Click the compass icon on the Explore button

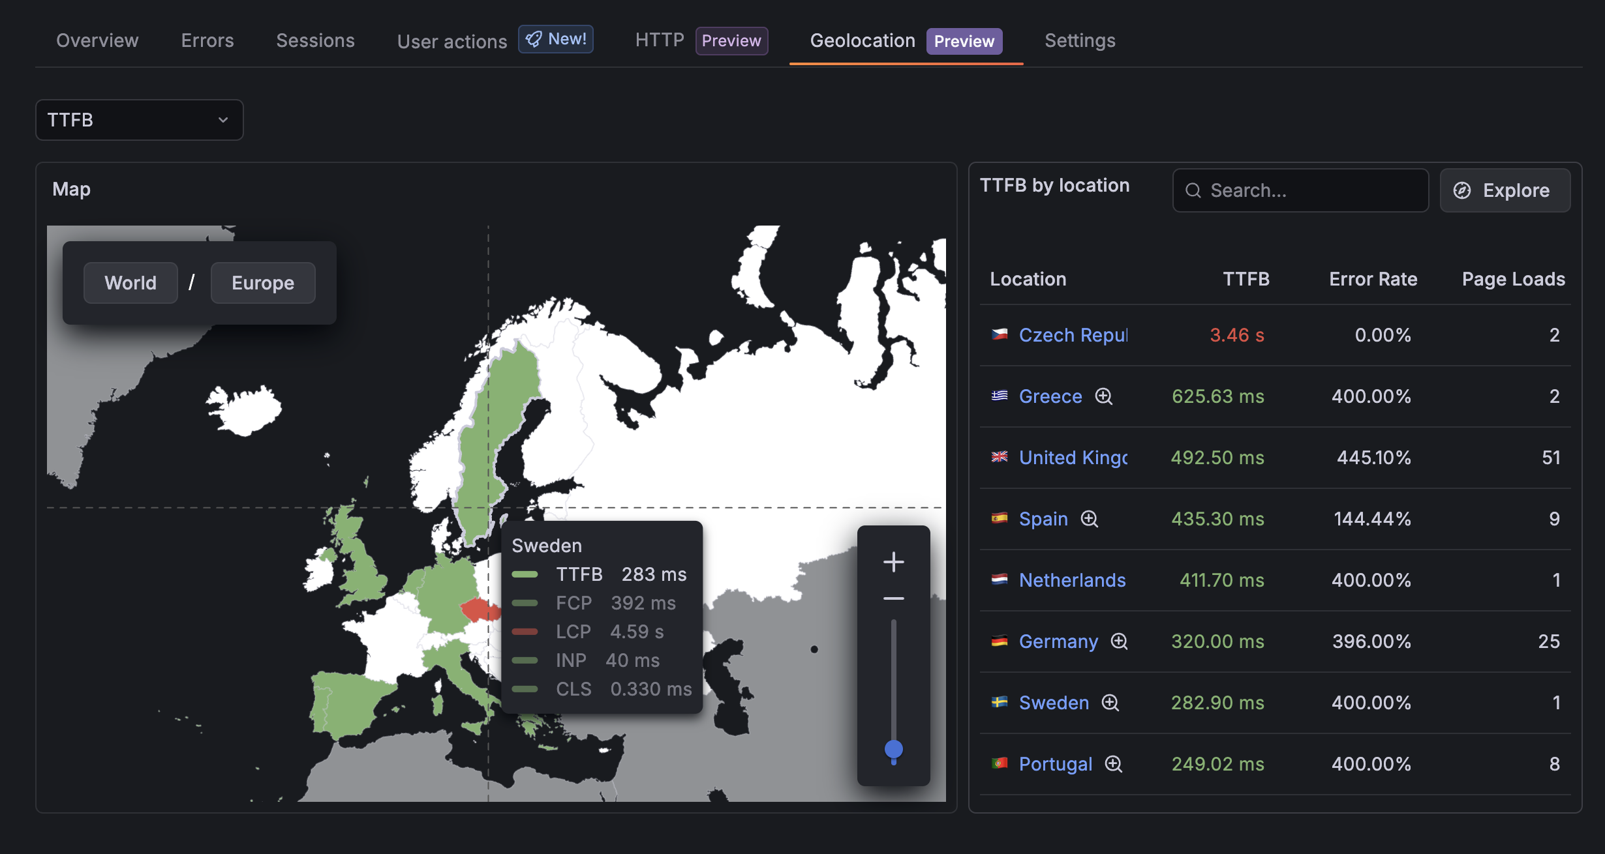point(1463,190)
